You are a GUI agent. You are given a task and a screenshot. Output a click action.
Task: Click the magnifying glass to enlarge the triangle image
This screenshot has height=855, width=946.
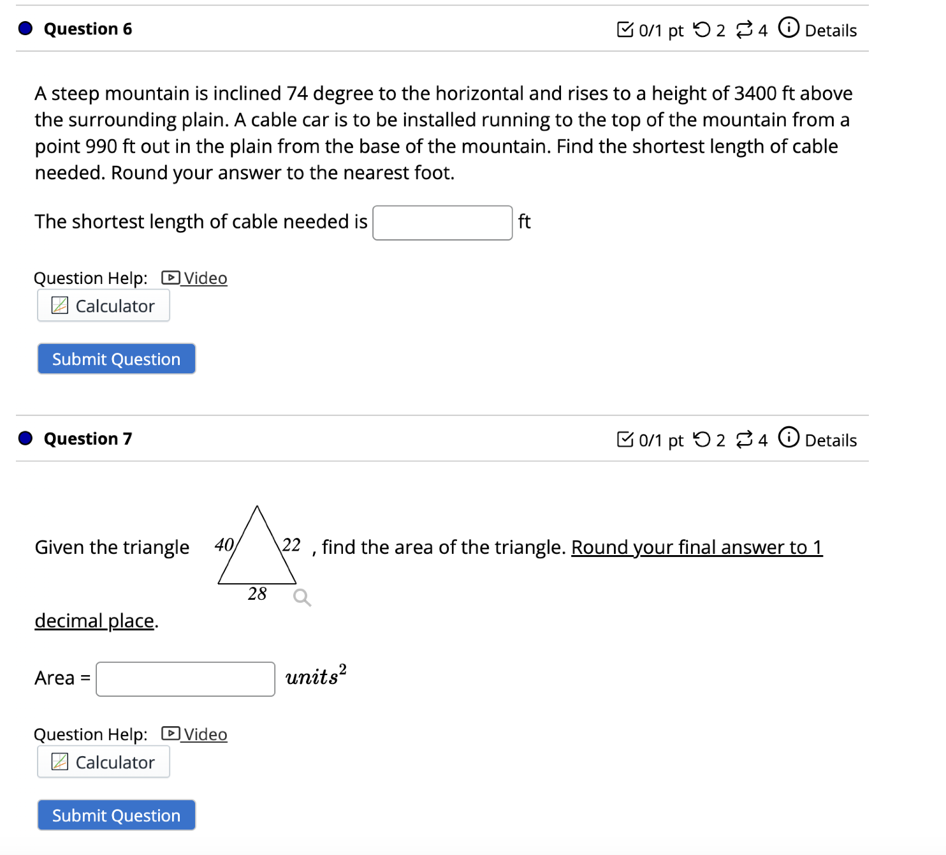pyautogui.click(x=302, y=597)
